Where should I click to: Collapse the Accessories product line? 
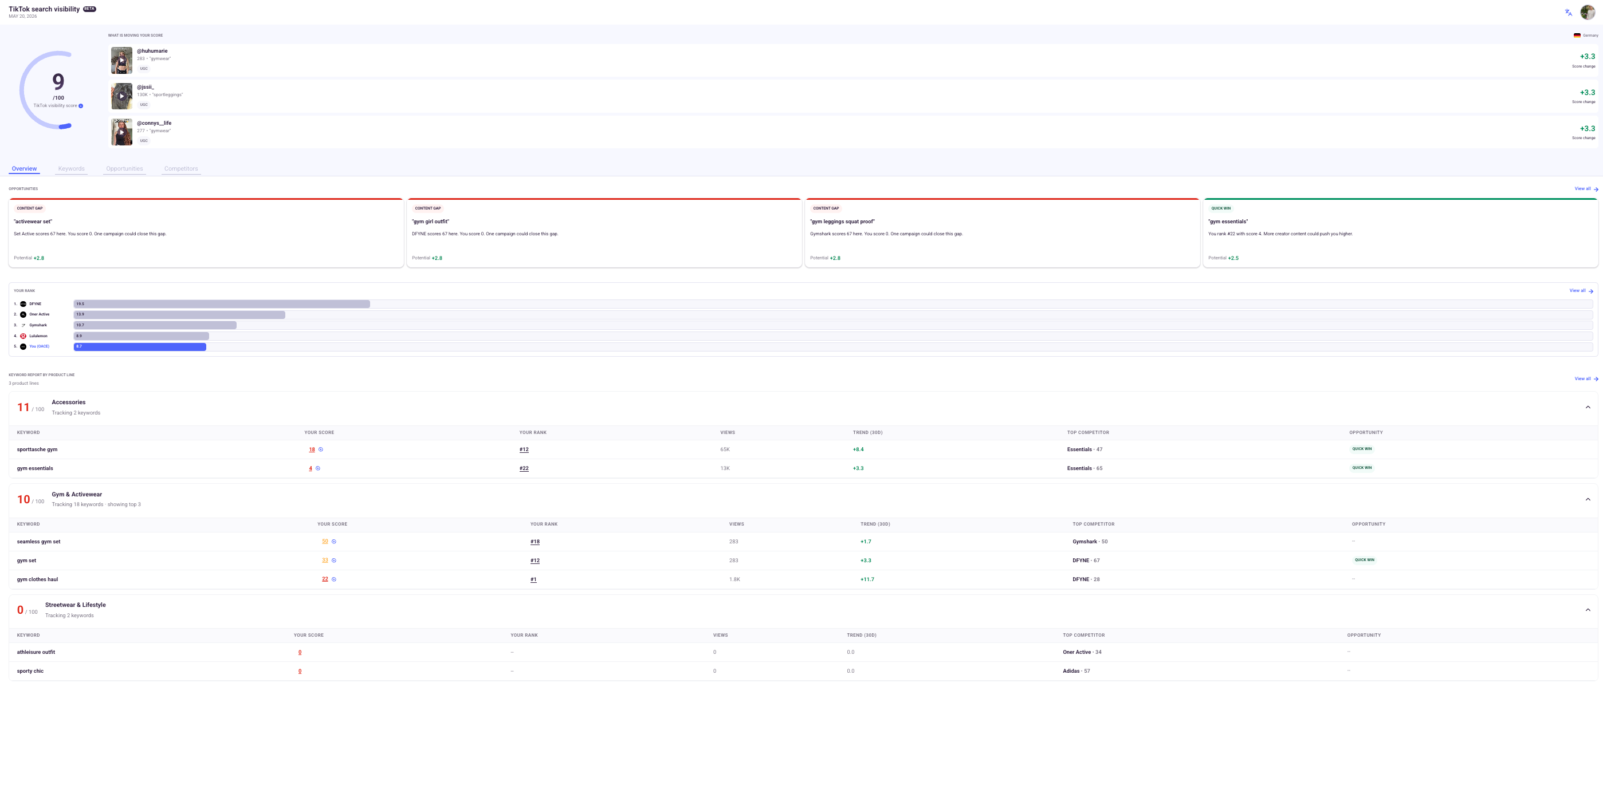point(1588,407)
